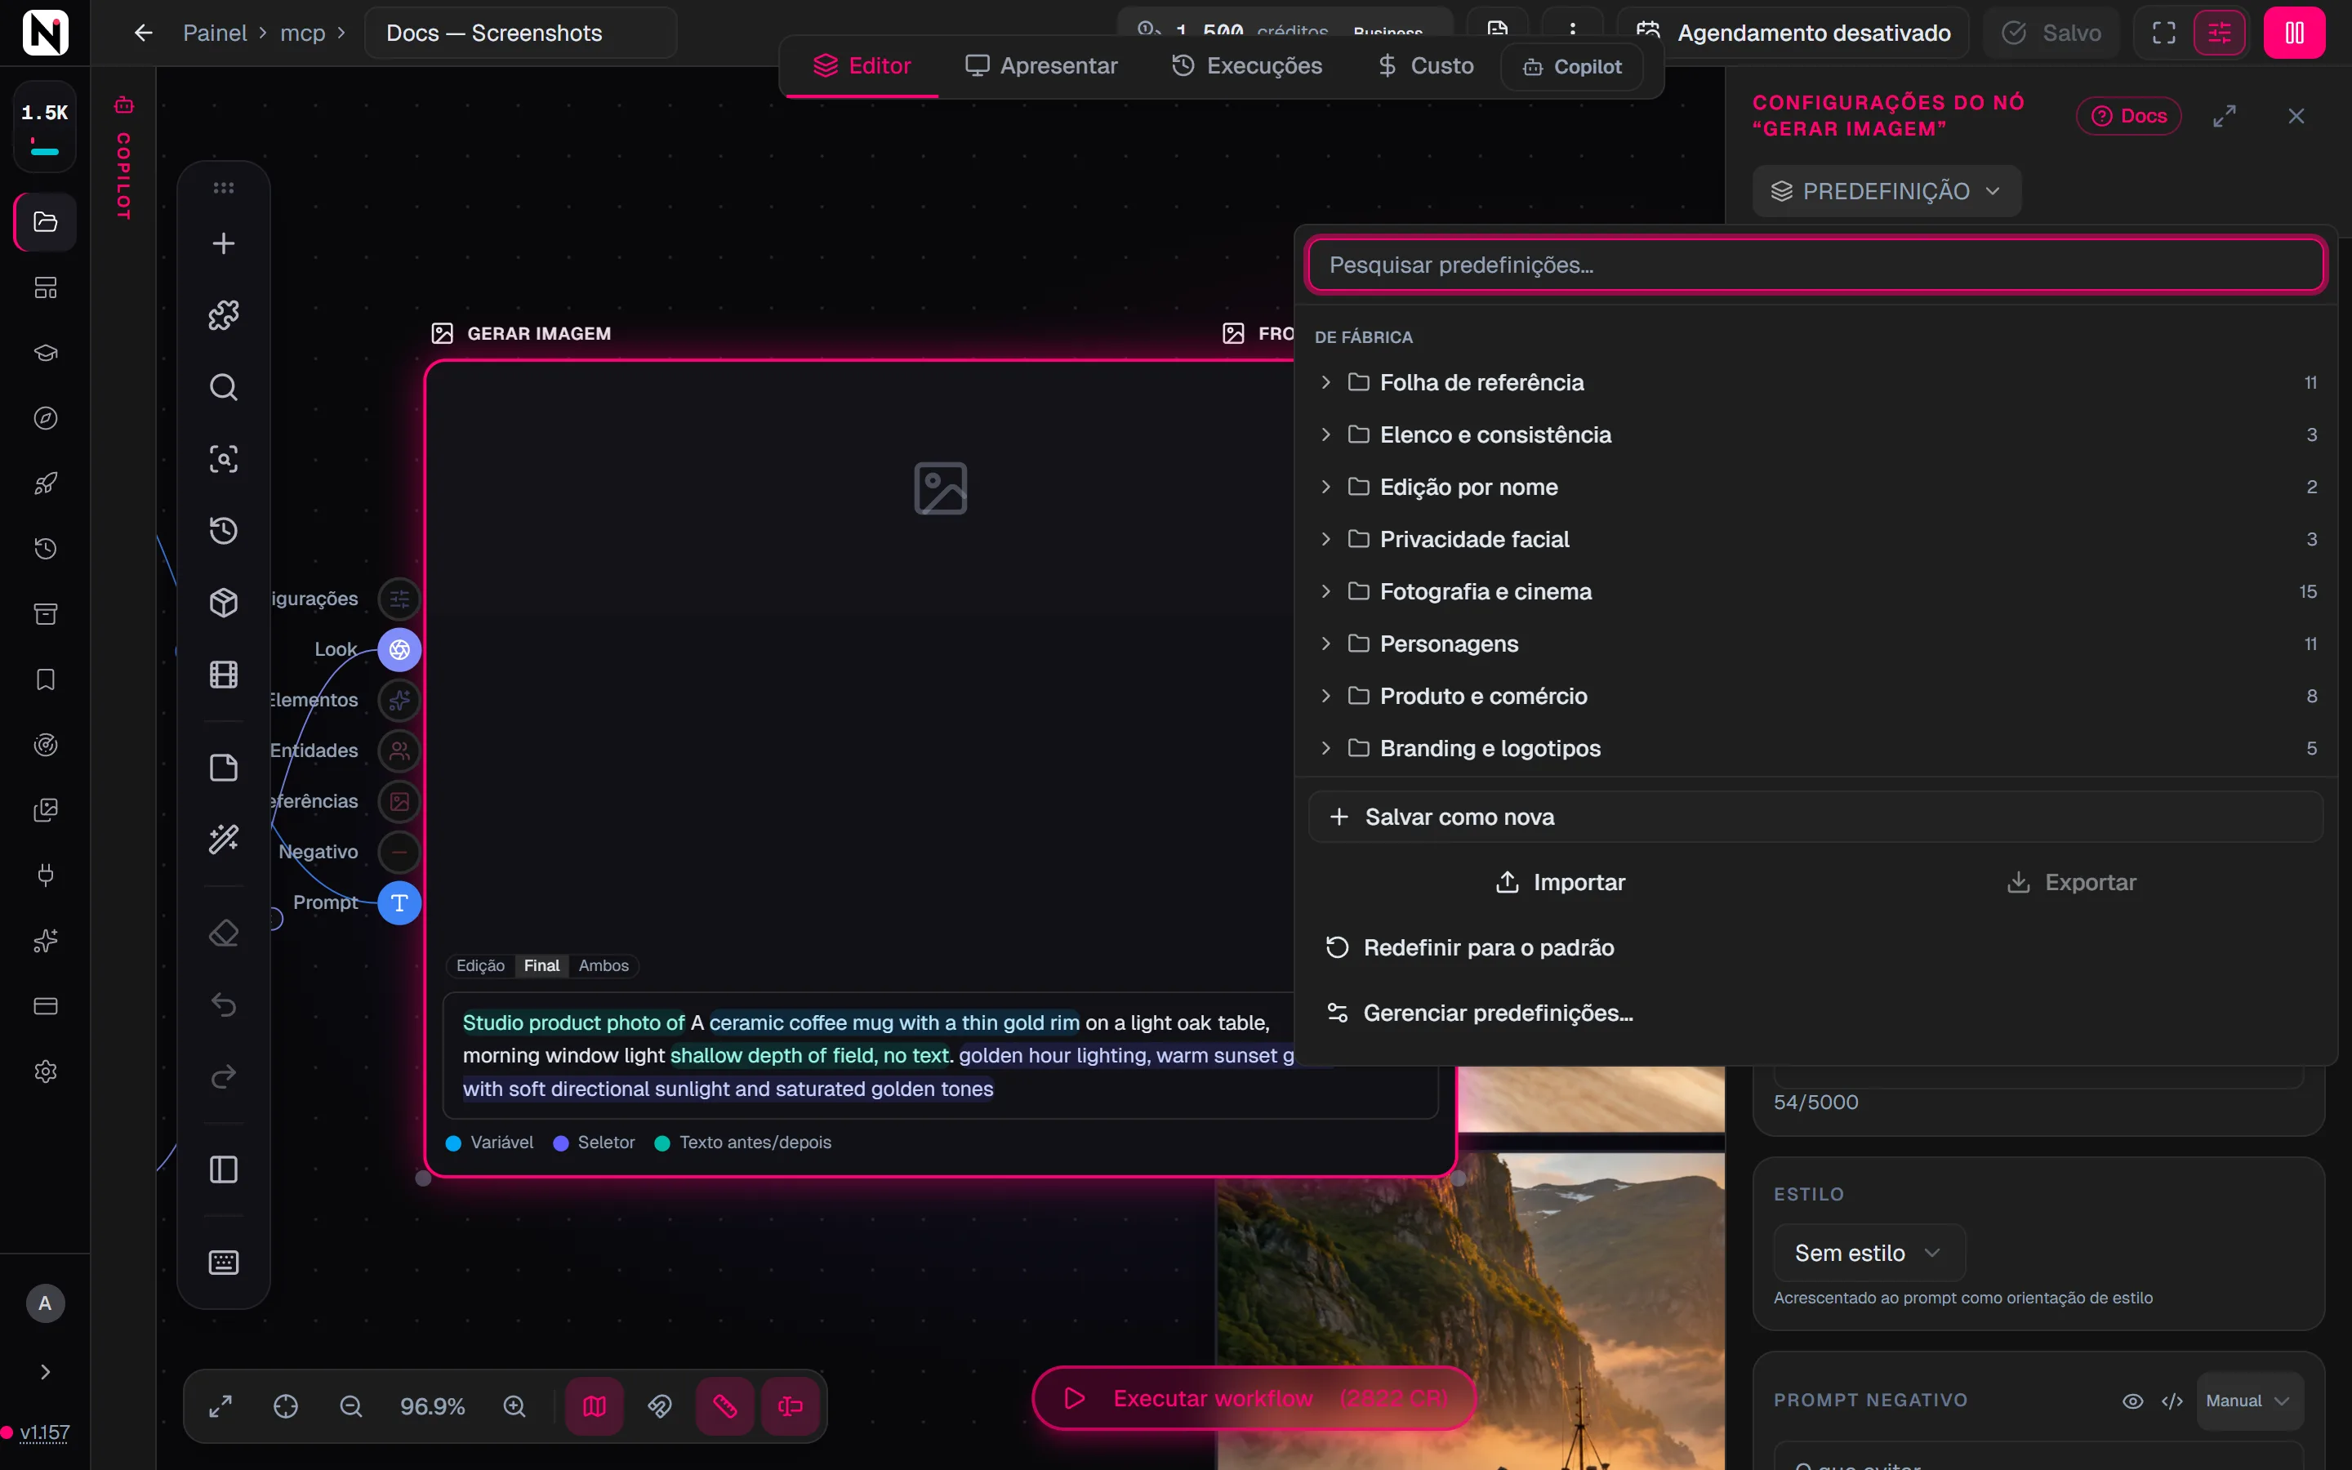Click the Pesquisar predefinições search field
This screenshot has width=2352, height=1470.
click(1815, 265)
